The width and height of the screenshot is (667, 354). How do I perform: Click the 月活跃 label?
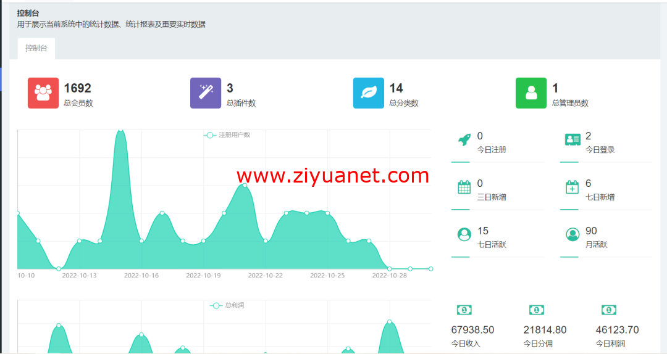(597, 244)
